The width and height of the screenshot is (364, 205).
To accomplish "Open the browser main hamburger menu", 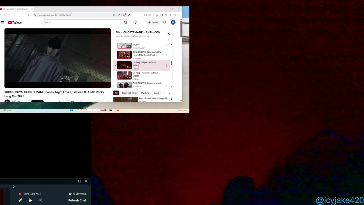I will pyautogui.click(x=179, y=15).
